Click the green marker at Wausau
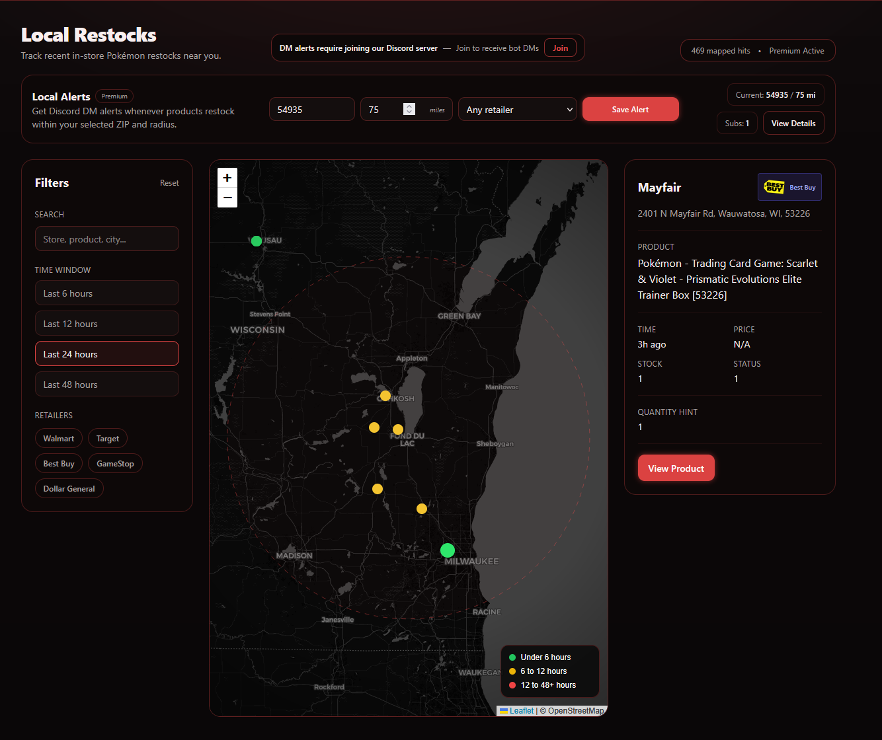 pyautogui.click(x=257, y=241)
